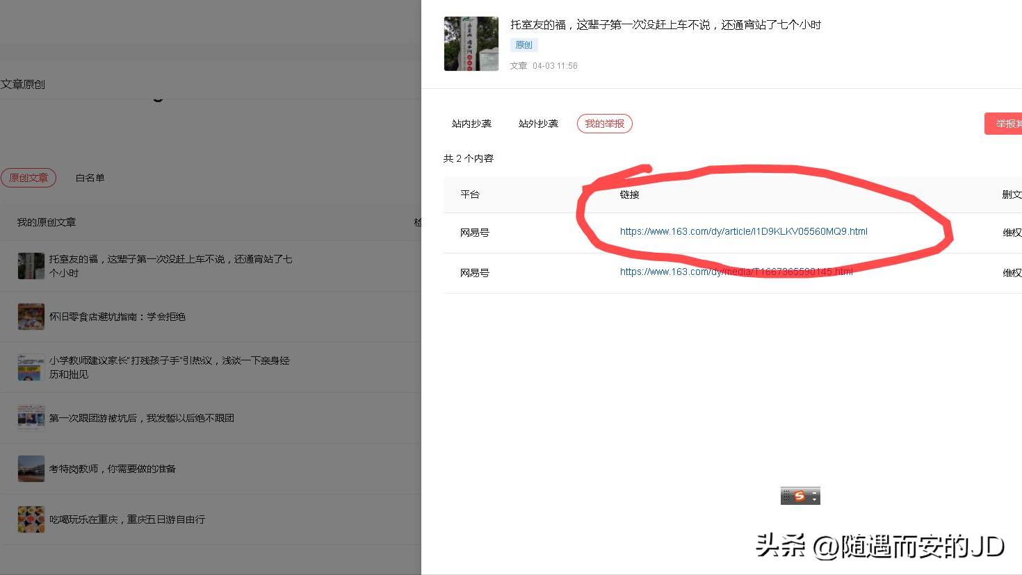
Task: Click the 原创 badge under the article title
Action: tap(524, 44)
